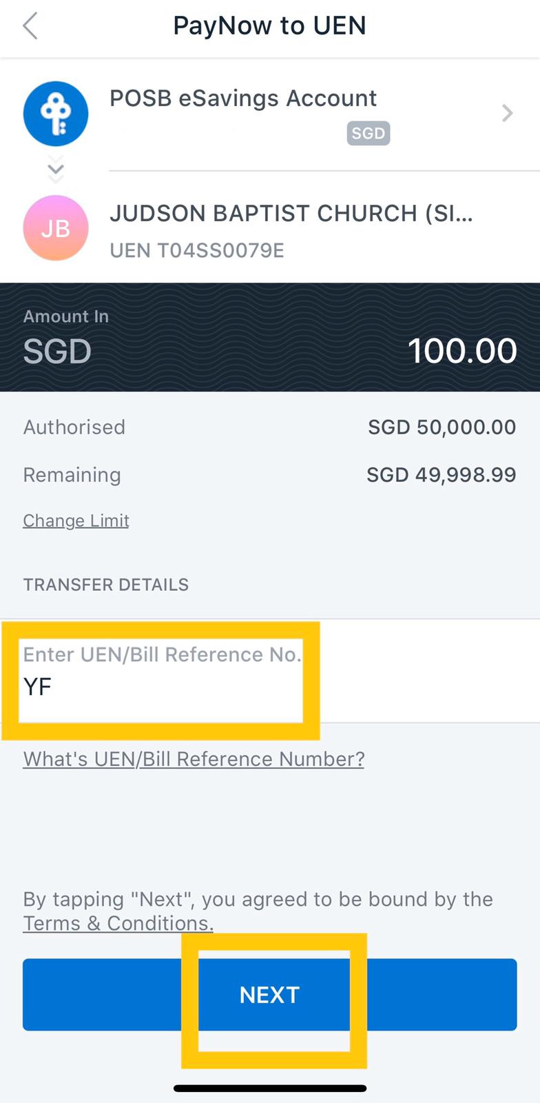Open Judson Baptist Church recipient row

pos(270,228)
